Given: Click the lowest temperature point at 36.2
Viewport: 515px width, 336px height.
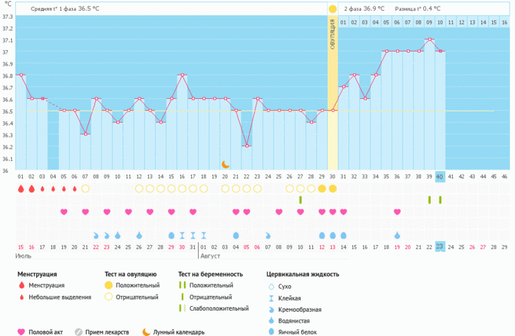Looking at the screenshot, I should pos(247,146).
